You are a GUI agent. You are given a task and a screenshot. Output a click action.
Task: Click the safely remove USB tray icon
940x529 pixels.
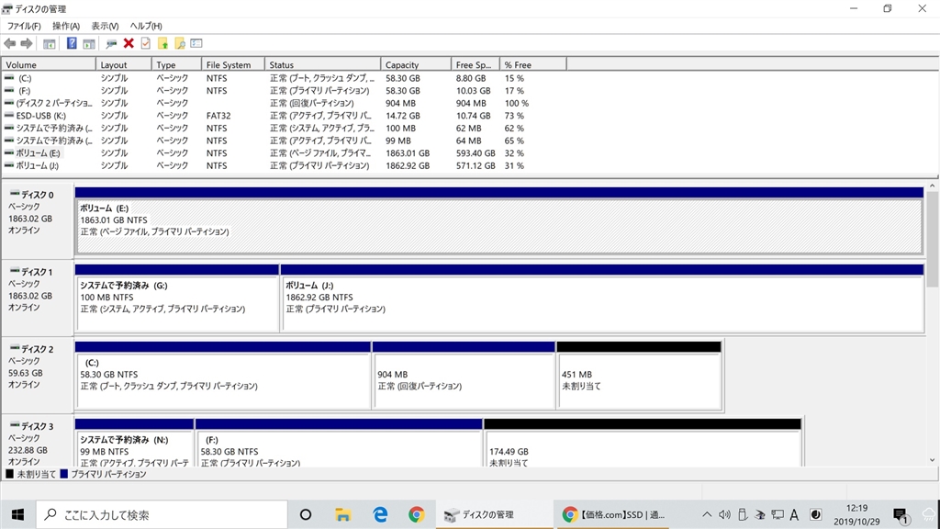click(742, 514)
